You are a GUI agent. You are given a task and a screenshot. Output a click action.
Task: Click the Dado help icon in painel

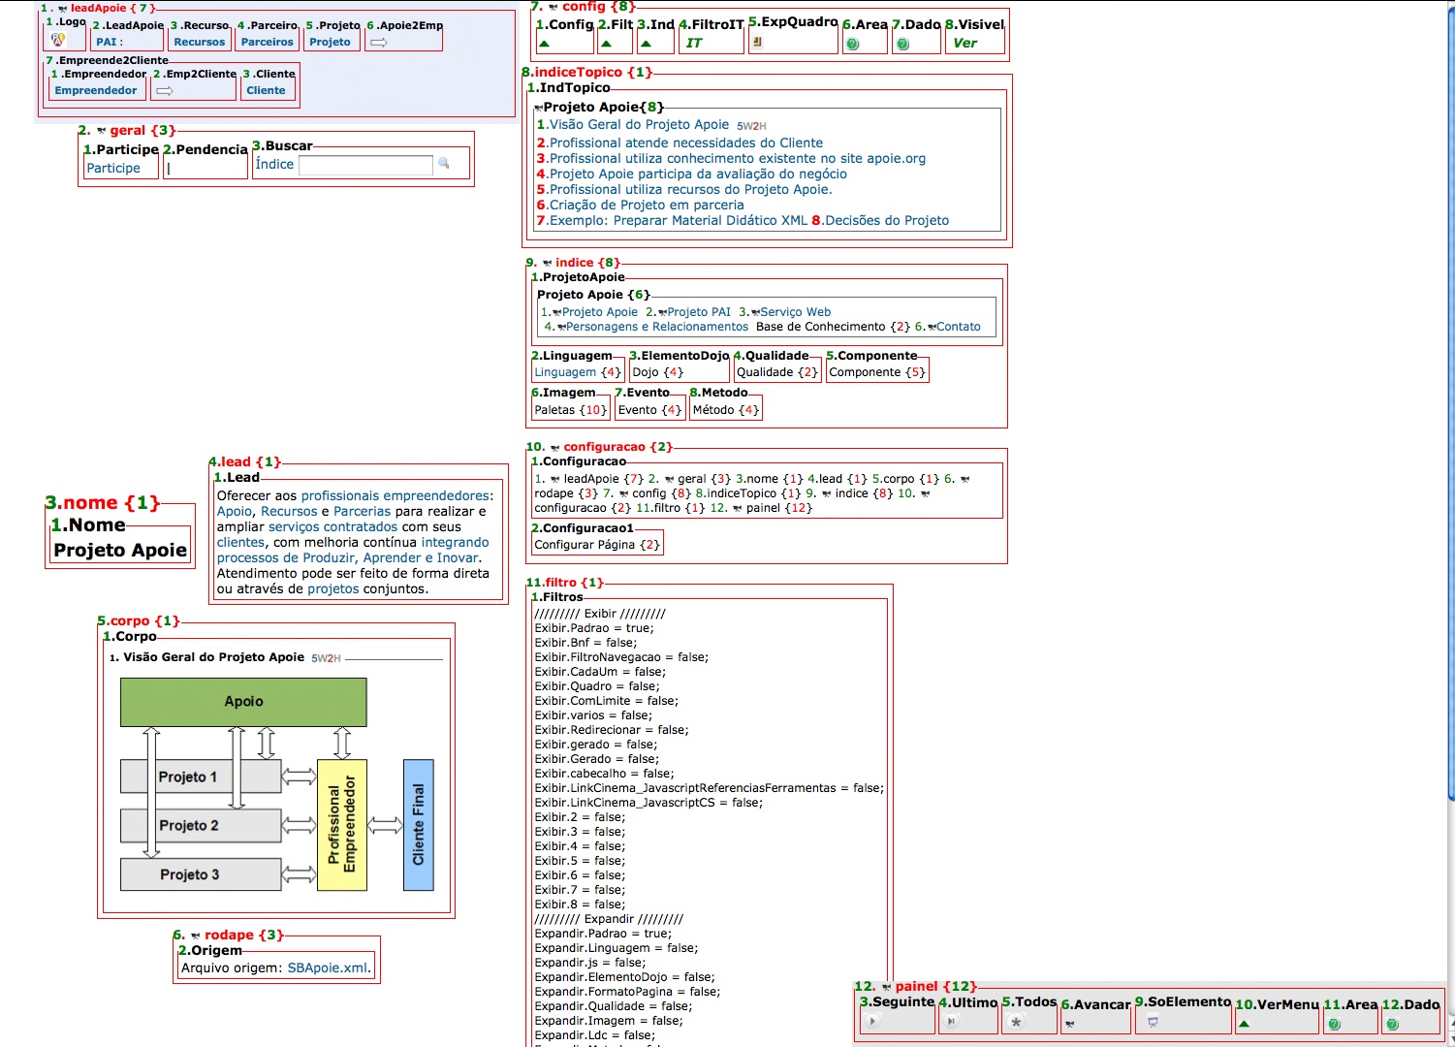click(x=1393, y=1024)
